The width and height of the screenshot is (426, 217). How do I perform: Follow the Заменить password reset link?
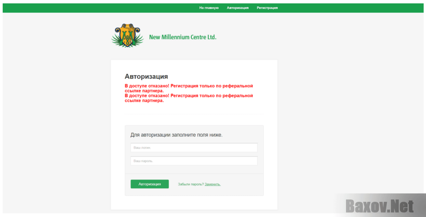tap(212, 184)
